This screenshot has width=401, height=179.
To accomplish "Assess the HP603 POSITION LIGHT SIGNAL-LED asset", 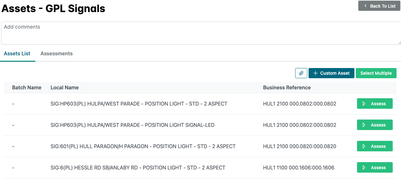I will [x=375, y=125].
